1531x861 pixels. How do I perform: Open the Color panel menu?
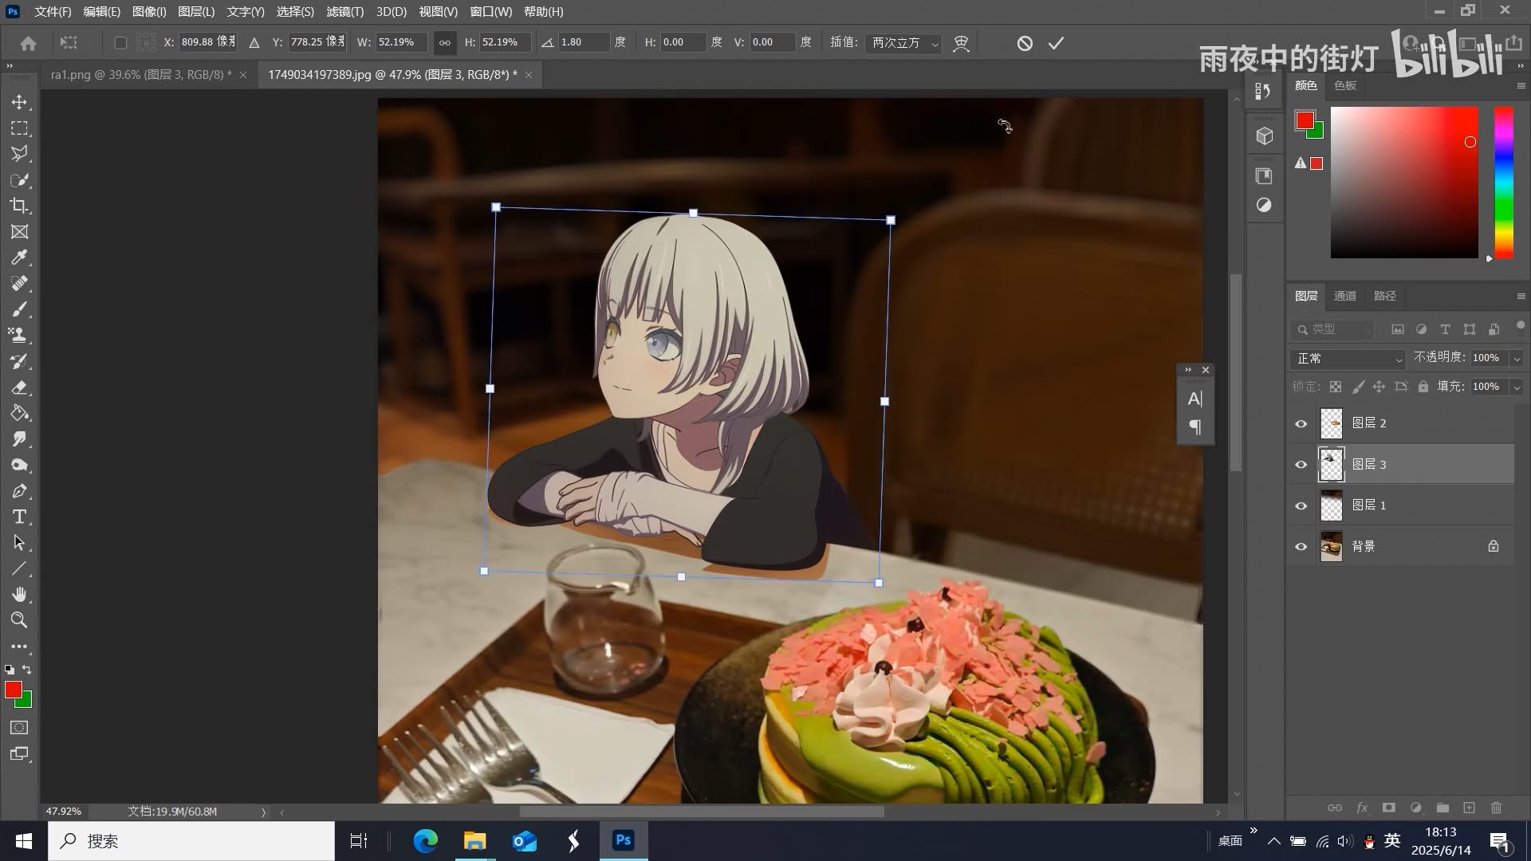[1520, 85]
